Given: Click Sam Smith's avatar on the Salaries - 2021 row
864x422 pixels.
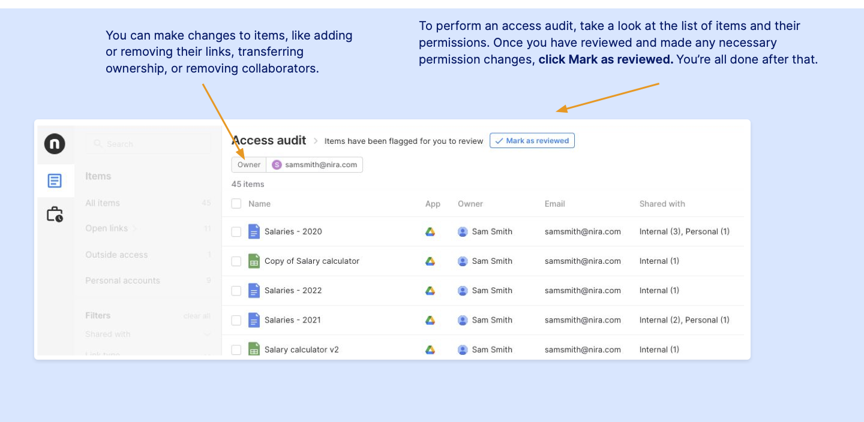Looking at the screenshot, I should (462, 320).
